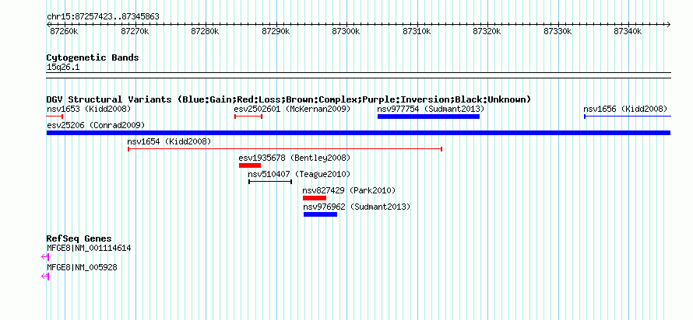Click the ruler's left end arrowhead

(48, 24)
